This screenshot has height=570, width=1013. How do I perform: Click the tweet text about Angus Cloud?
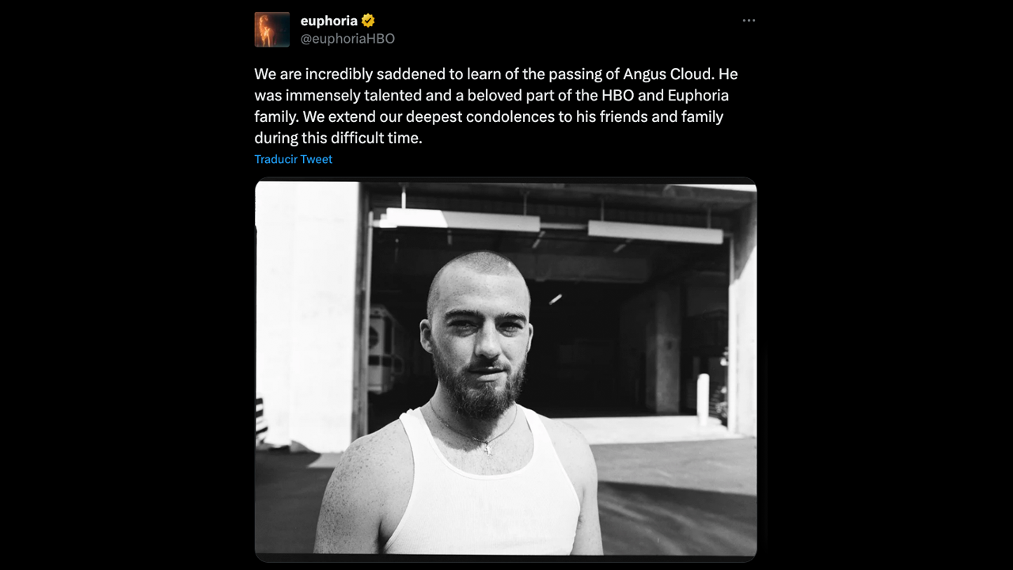[x=495, y=105]
